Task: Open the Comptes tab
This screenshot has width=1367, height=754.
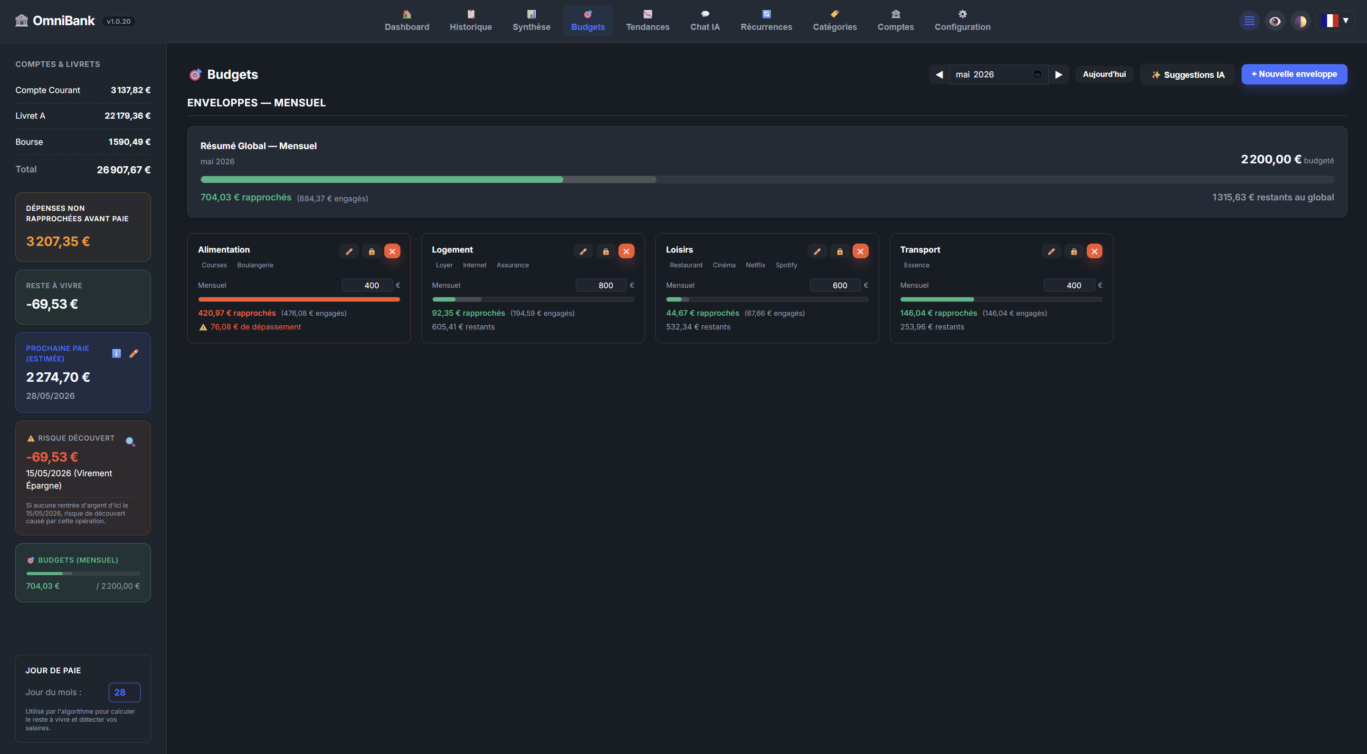Action: (896, 21)
